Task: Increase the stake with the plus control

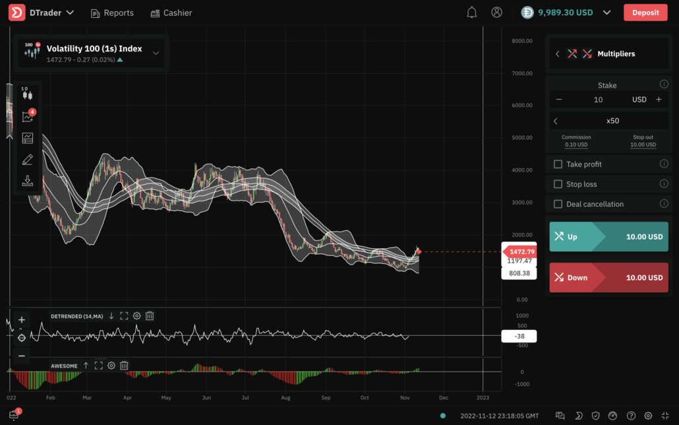Action: [x=658, y=99]
